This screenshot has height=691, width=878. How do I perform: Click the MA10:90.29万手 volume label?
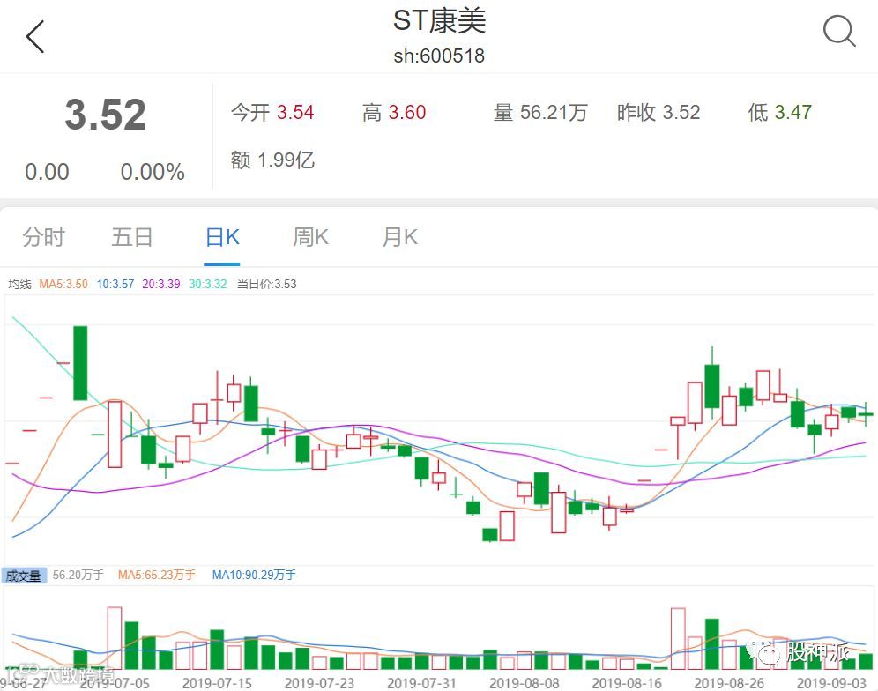[x=254, y=575]
